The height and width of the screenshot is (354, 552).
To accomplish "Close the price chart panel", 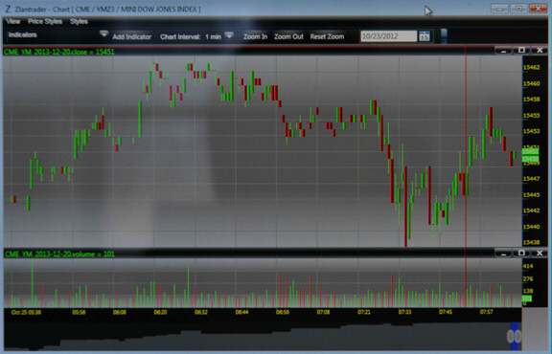I will 540,51.
